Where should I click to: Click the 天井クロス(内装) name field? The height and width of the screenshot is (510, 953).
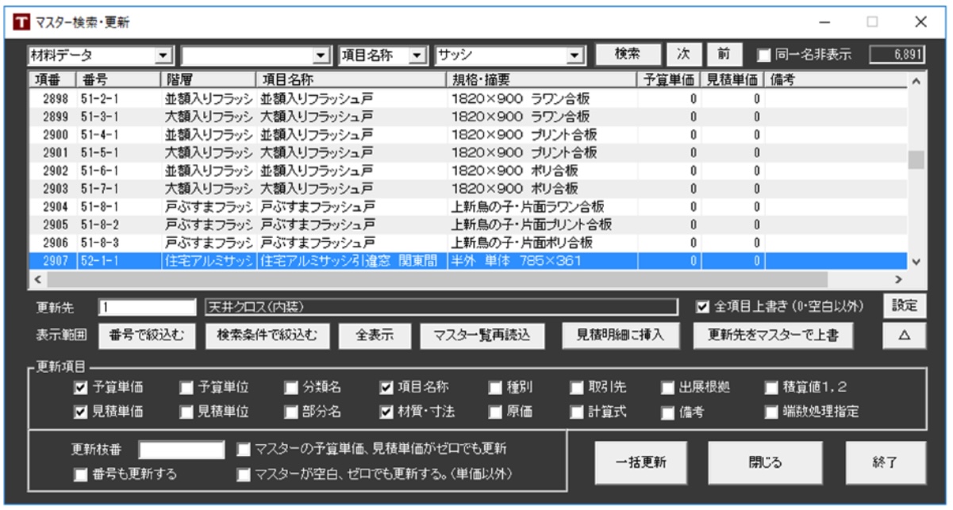[x=441, y=306]
